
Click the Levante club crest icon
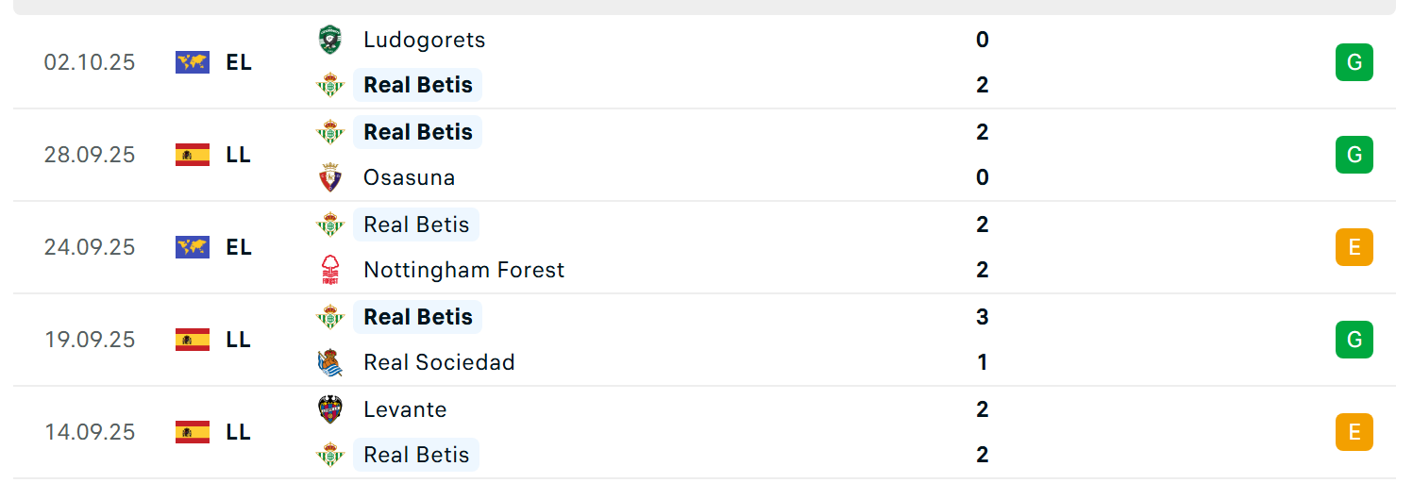click(329, 409)
